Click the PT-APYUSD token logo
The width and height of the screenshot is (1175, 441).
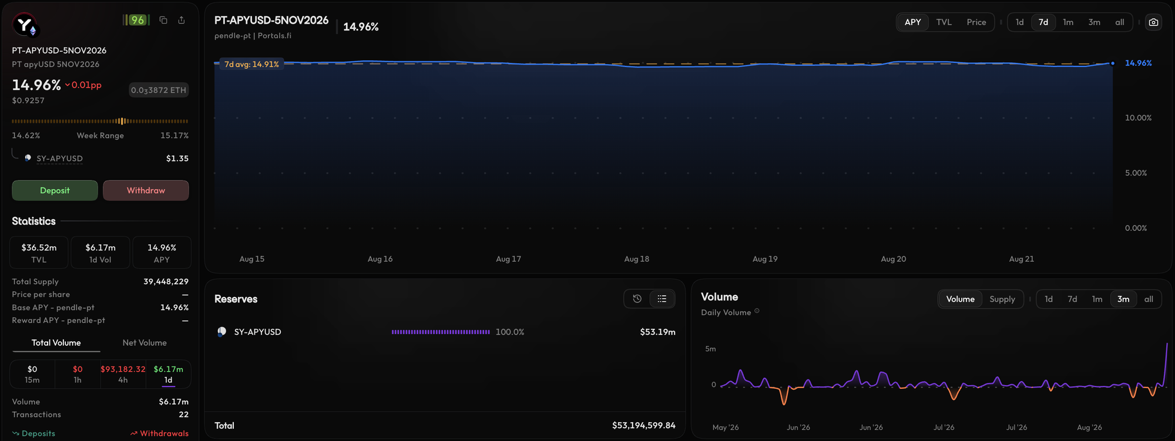25,25
